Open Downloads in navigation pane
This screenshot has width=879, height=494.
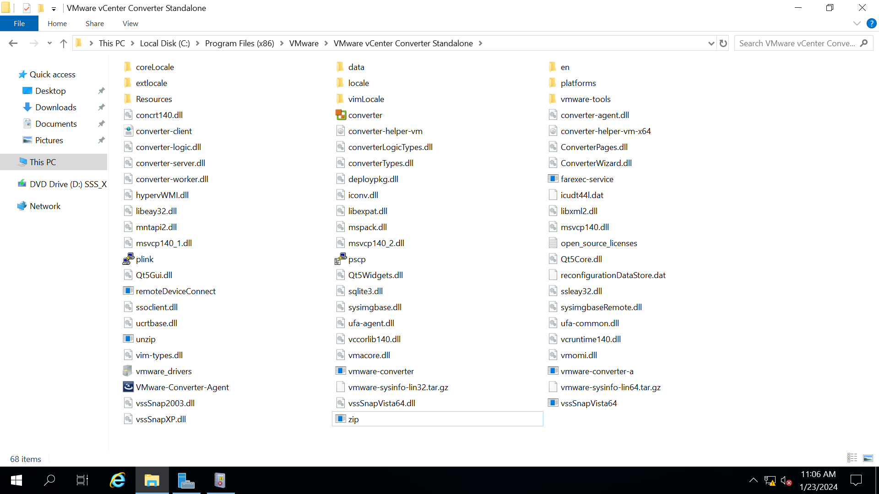(56, 107)
